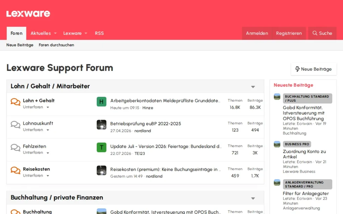Open the Suche button
The width and height of the screenshot is (343, 214).
coord(322,33)
